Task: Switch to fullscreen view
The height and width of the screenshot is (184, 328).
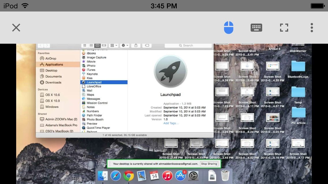Action: 284,28
